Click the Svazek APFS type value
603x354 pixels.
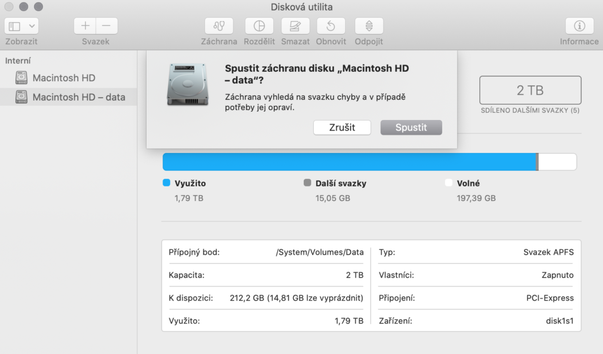click(548, 252)
